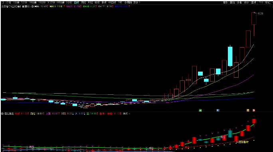Select the 60分钟 period tab
Image resolution: width=273 pixels, height=152 pixels.
(x=60, y=2)
